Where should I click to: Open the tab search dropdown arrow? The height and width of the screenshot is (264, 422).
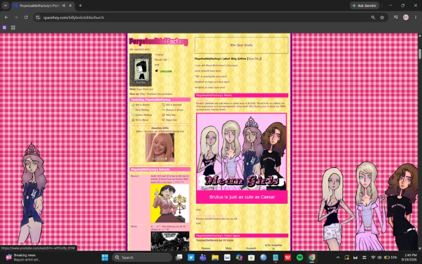(6, 6)
